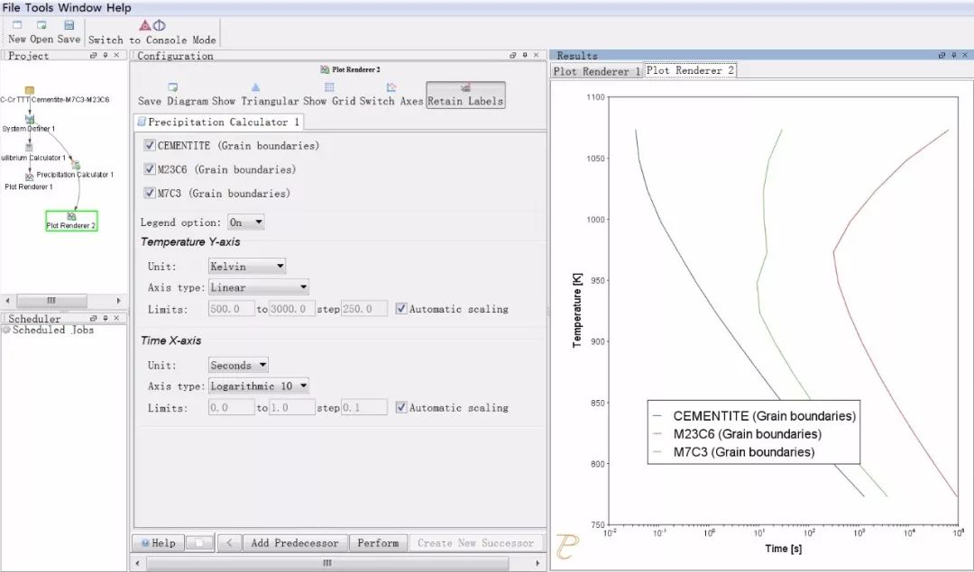Open the Legend option dropdown
Viewport: 974px width, 572px height.
245,222
